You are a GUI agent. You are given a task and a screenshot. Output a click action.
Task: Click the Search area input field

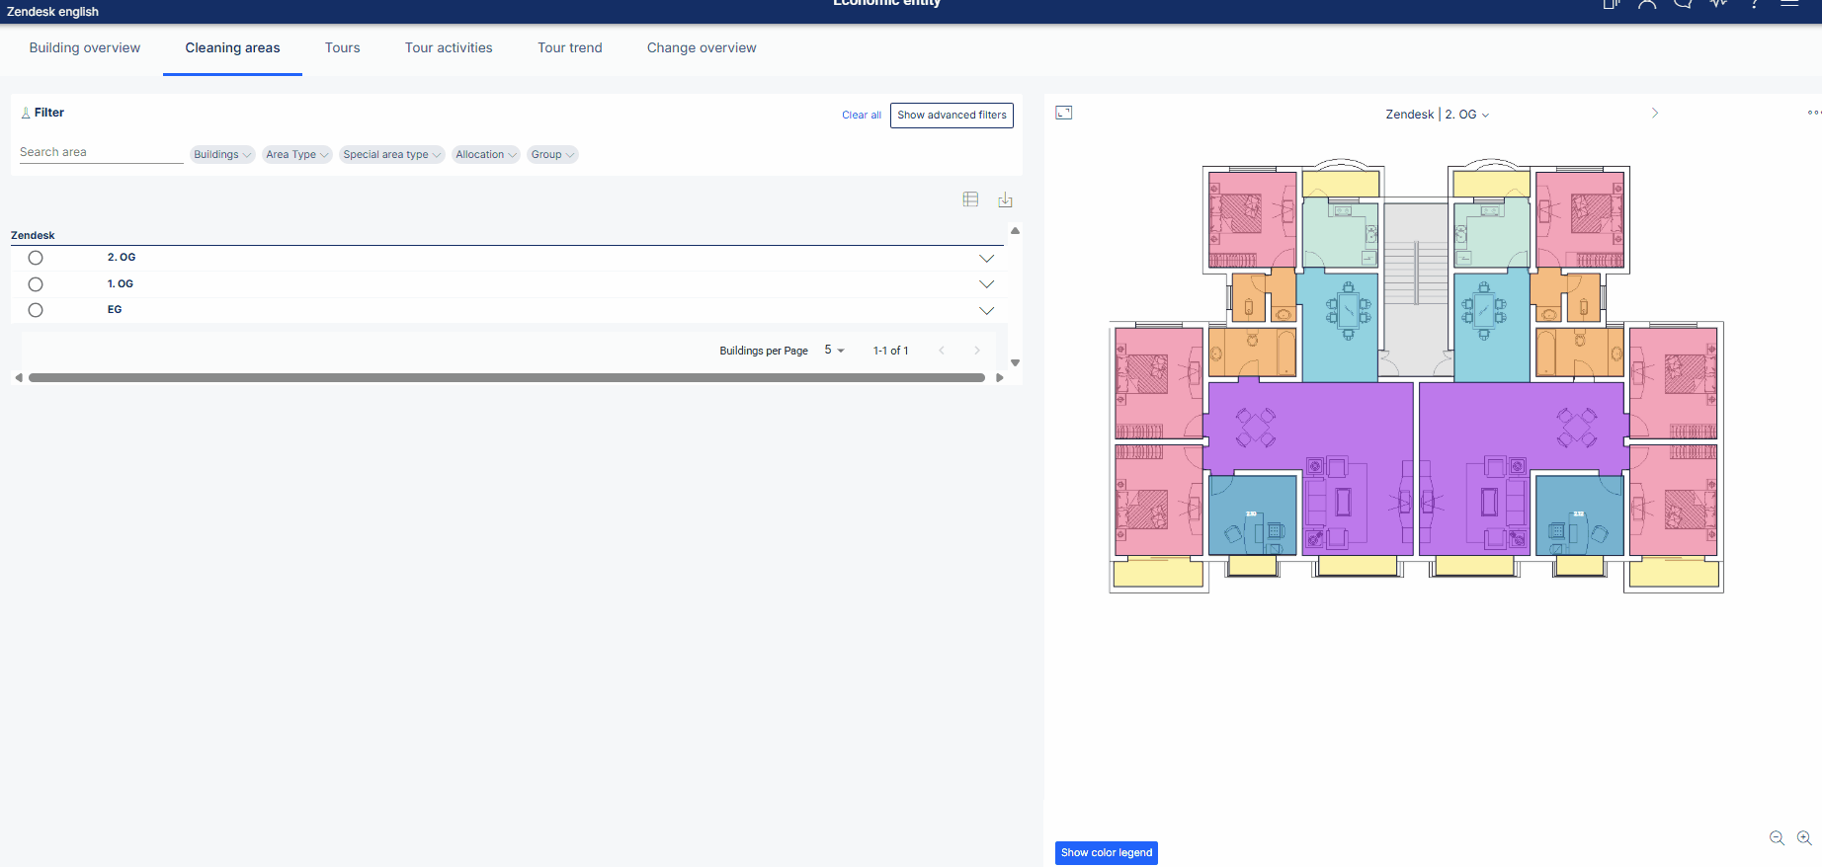101,152
